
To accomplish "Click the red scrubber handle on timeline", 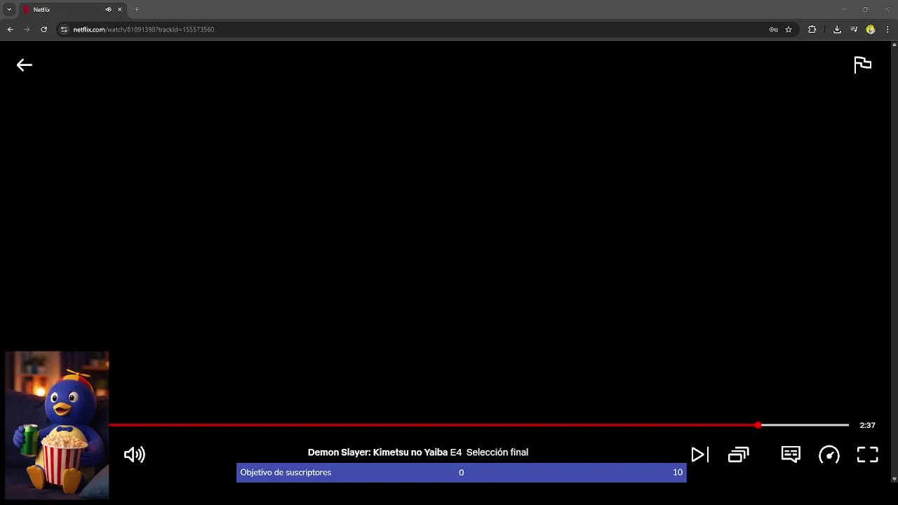I will coord(758,425).
